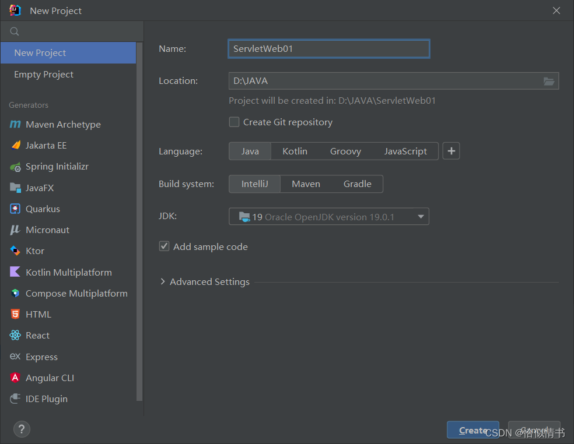The height and width of the screenshot is (444, 574).
Task: Enable Create Git repository checkbox
Action: pyautogui.click(x=235, y=122)
